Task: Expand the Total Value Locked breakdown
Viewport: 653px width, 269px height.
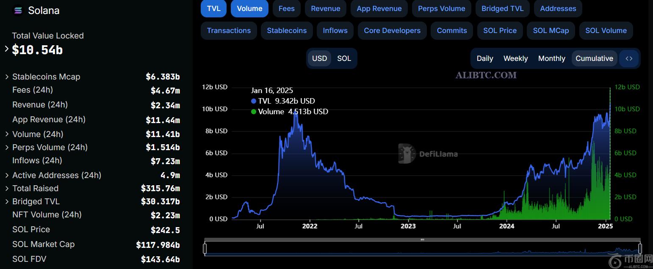Action: click(6, 49)
